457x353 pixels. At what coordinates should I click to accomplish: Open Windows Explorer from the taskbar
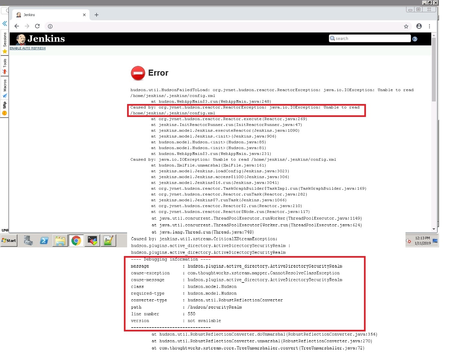tap(60, 241)
